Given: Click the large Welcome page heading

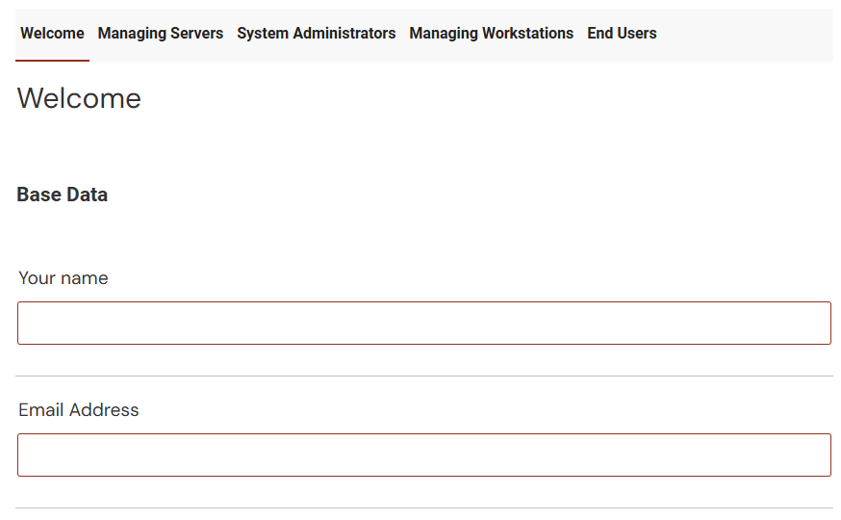Looking at the screenshot, I should (79, 98).
